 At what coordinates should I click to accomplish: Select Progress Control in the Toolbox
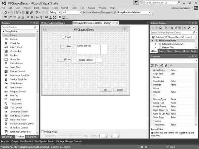18,91
